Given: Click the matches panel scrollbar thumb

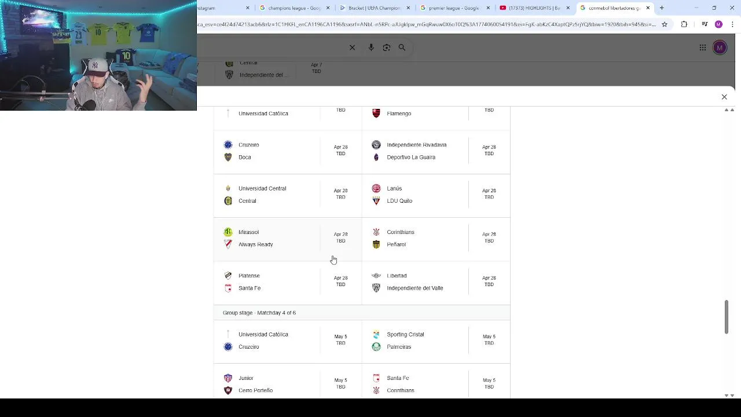Looking at the screenshot, I should [x=726, y=317].
